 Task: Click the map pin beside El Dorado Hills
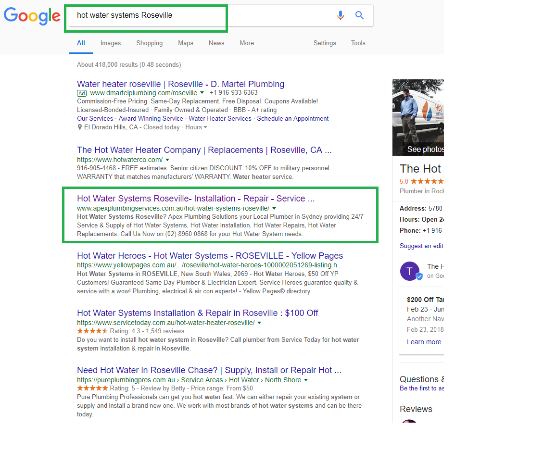point(80,127)
